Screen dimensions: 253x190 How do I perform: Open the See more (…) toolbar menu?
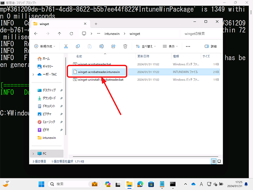point(188,47)
